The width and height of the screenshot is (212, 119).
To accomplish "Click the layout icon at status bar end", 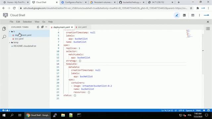I will 208,110.
